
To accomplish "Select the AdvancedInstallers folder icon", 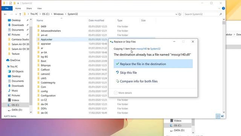I will point(38,31).
